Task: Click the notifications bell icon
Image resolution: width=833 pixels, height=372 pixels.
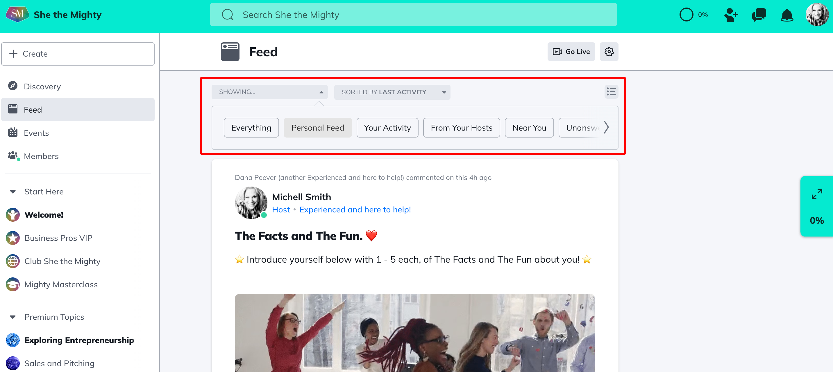Action: tap(786, 15)
